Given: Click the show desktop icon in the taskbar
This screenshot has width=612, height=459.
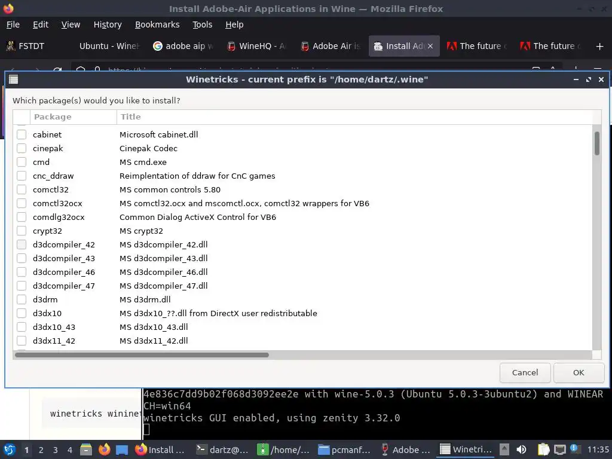Looking at the screenshot, I should pyautogui.click(x=122, y=449).
